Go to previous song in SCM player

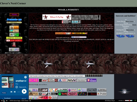[2, 101]
